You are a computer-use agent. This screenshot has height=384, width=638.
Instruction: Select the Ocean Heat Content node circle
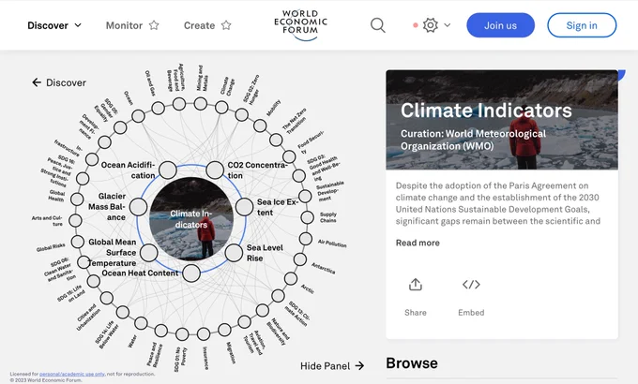click(191, 273)
